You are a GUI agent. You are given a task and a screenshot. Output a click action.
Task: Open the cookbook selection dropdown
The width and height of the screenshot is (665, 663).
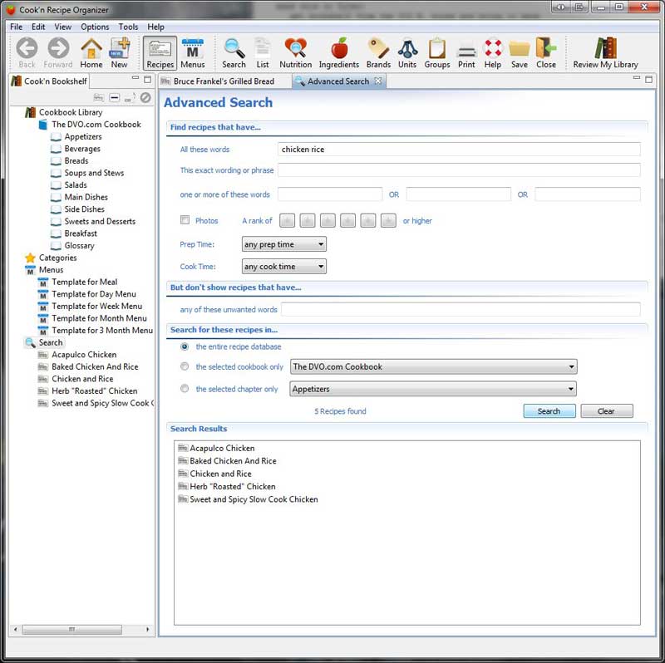[433, 366]
